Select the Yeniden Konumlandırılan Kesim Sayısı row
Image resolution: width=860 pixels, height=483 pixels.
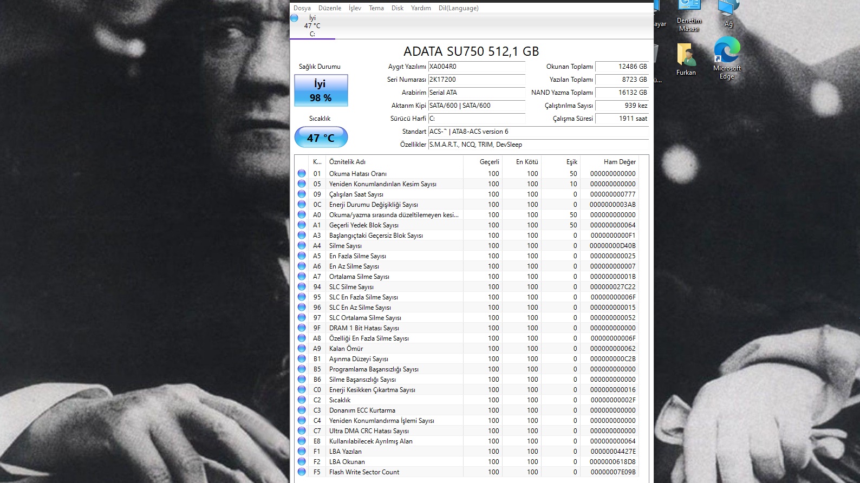coord(467,184)
